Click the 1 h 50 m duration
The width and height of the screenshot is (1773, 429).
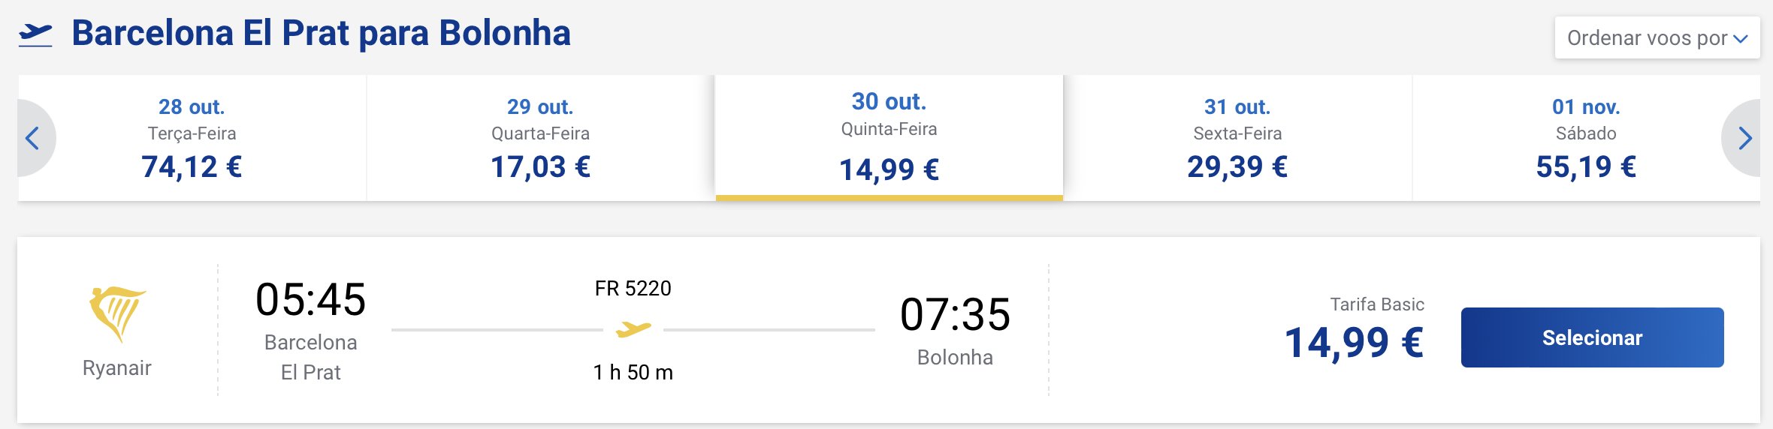pyautogui.click(x=633, y=372)
